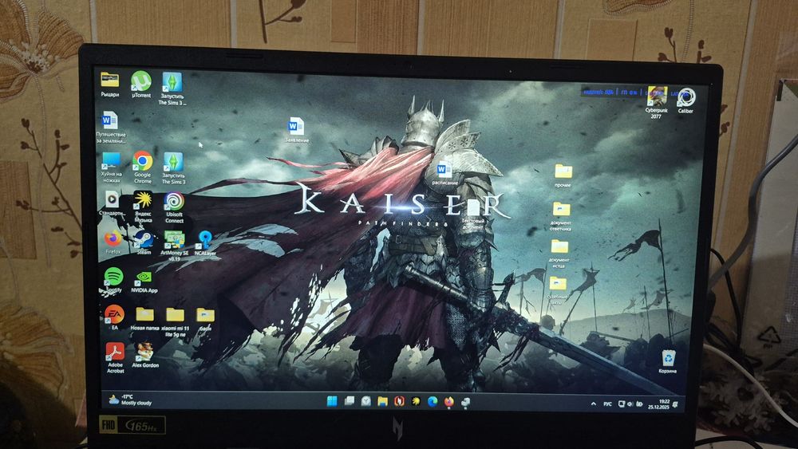798x449 pixels.
Task: Open the 'Стандартн...' media file icon
Action: (x=112, y=203)
